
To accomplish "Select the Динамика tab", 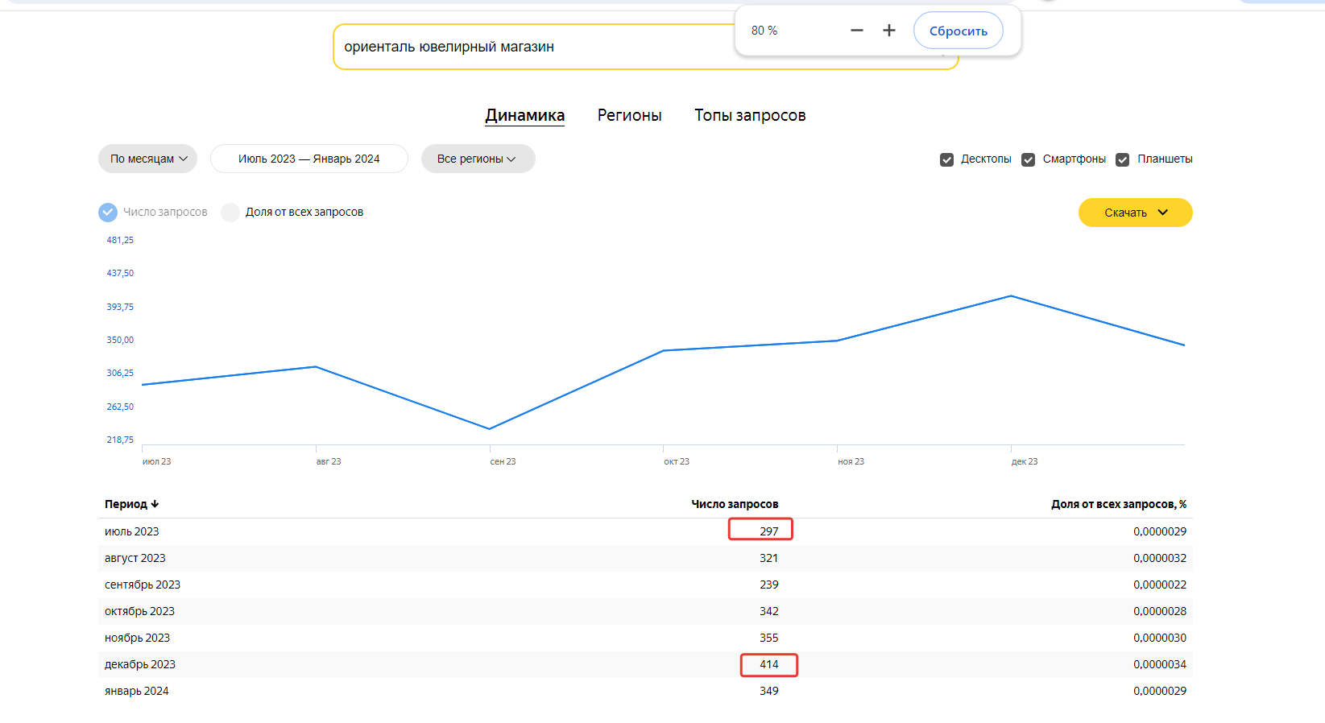I will point(524,115).
